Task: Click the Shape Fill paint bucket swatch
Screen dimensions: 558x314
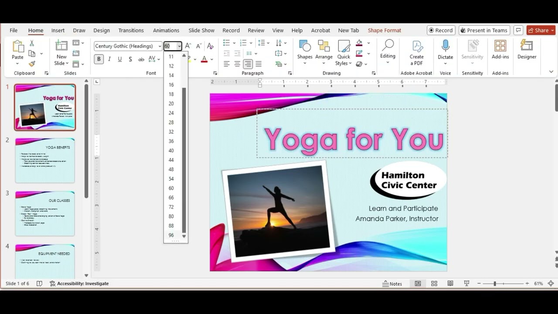Action: tap(359, 43)
